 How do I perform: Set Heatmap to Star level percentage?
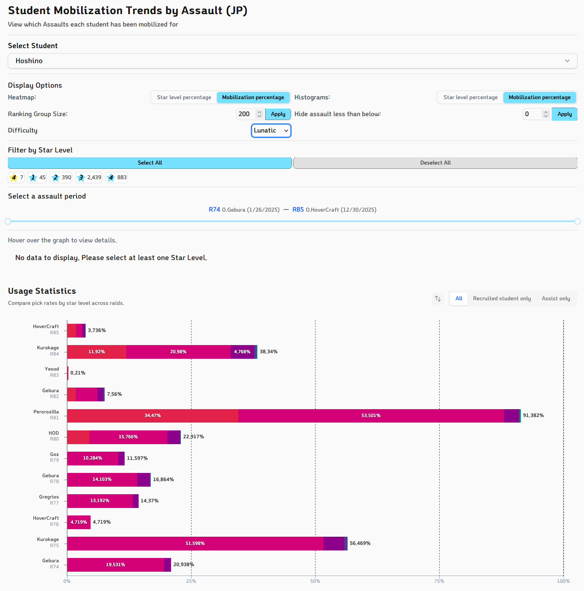click(x=184, y=97)
